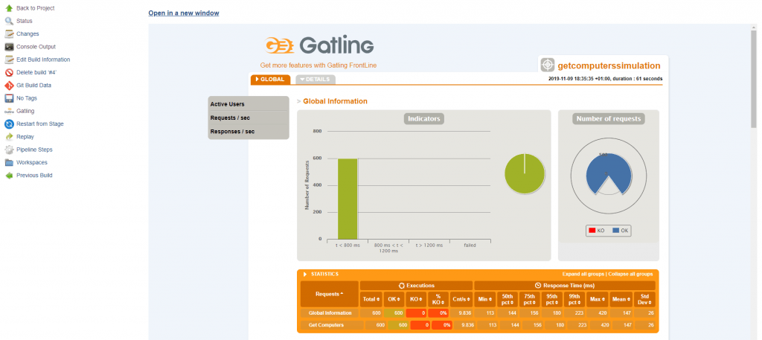Click the Workspaces folder icon
762x340 pixels.
9,163
